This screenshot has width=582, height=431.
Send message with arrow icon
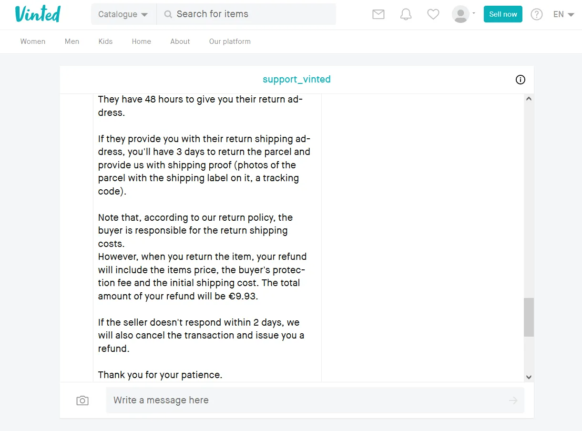click(x=513, y=400)
